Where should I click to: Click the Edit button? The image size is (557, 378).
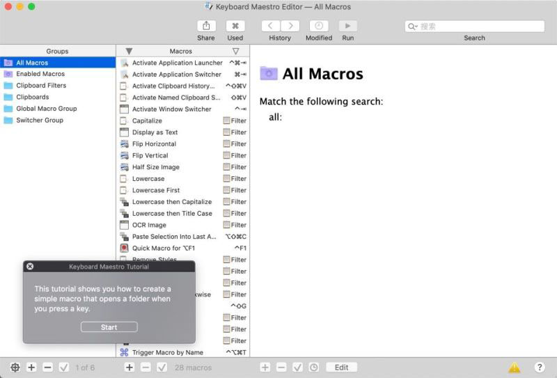click(341, 368)
